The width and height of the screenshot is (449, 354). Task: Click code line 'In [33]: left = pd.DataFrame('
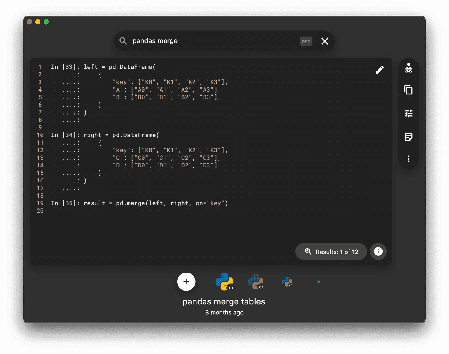[x=103, y=67]
